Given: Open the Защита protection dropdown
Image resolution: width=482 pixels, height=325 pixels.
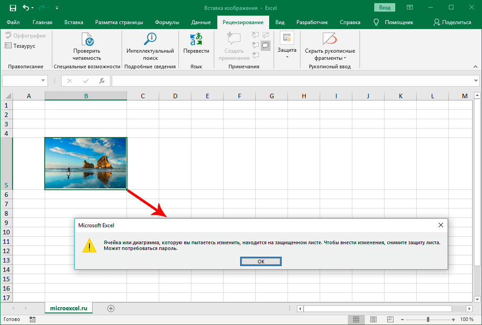Looking at the screenshot, I should [x=287, y=46].
